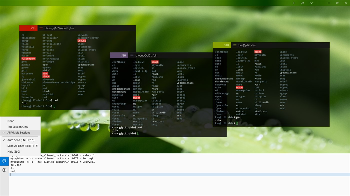Click highlighted 'mount' in choung@pi01 terminal
The image size is (350, 196).
[x=137, y=98]
